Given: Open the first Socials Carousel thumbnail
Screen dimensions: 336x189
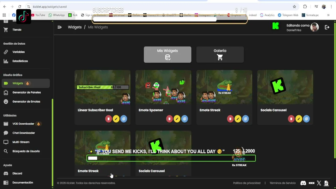Looking at the screenshot, I should tap(285, 87).
